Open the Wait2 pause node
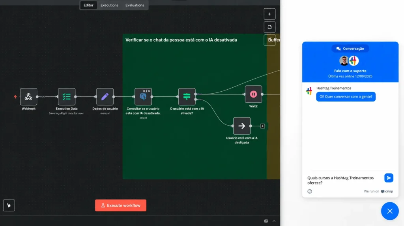This screenshot has height=226, width=404. pos(253,94)
